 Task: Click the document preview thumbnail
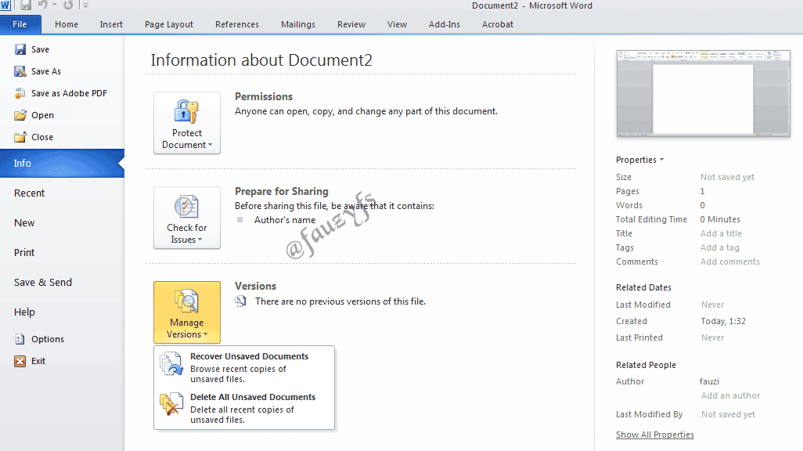pos(703,93)
